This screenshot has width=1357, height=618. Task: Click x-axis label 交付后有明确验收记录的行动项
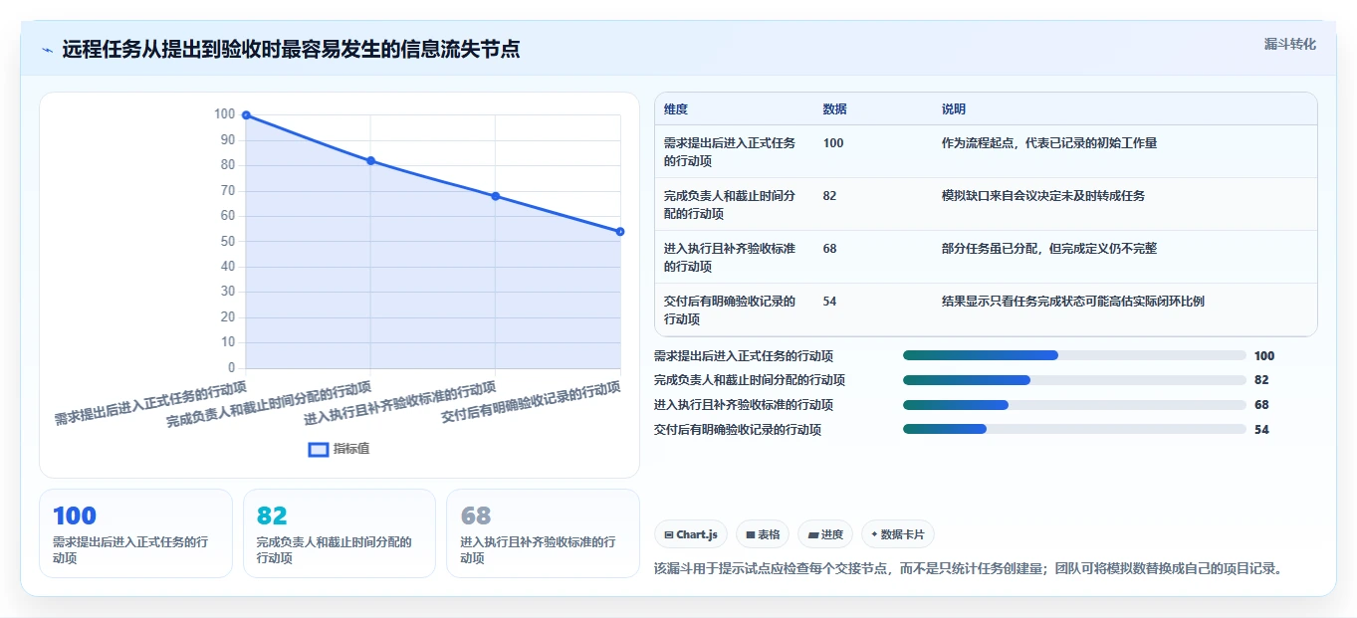point(532,402)
